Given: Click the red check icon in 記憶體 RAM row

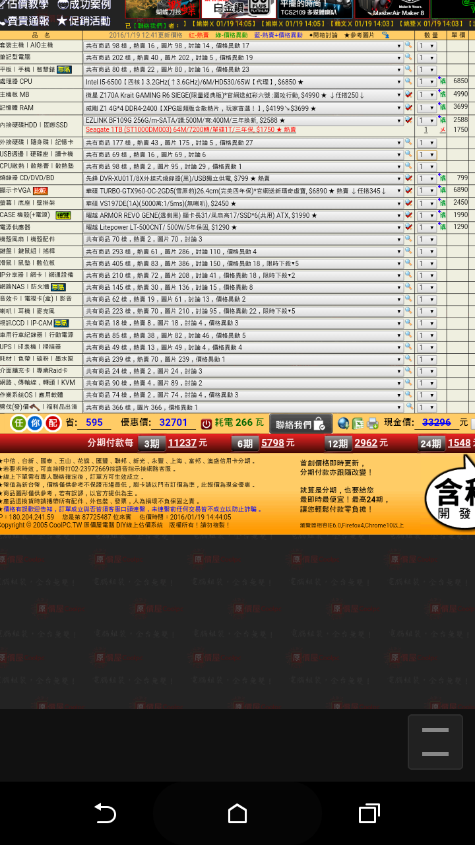Looking at the screenshot, I should tap(408, 108).
